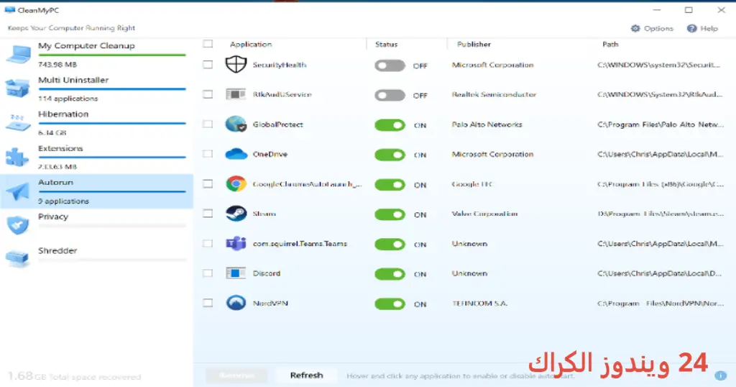Image resolution: width=736 pixels, height=387 pixels.
Task: Open the Hibernation section
Action: click(x=96, y=123)
